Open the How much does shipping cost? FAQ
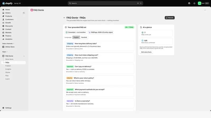The image size is (211, 118). [x=99, y=57]
